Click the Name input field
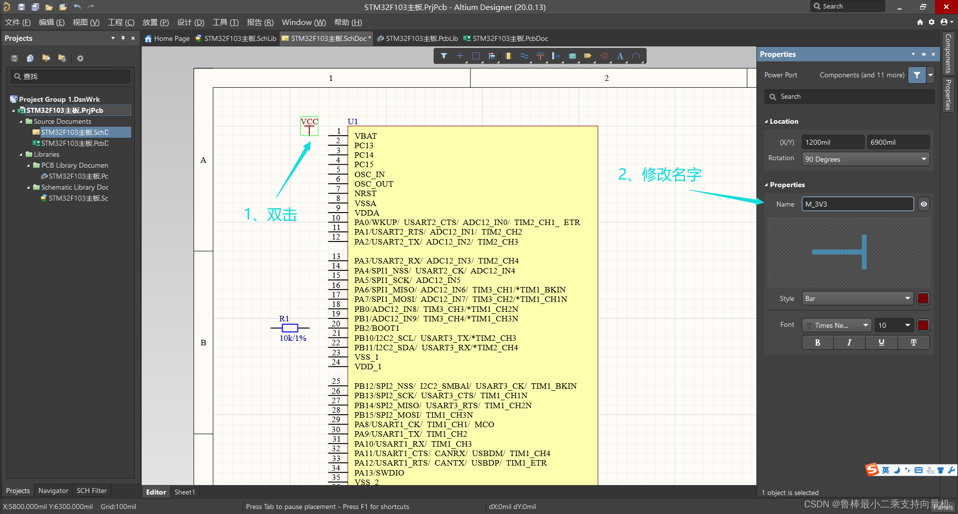This screenshot has width=958, height=514. coord(857,204)
